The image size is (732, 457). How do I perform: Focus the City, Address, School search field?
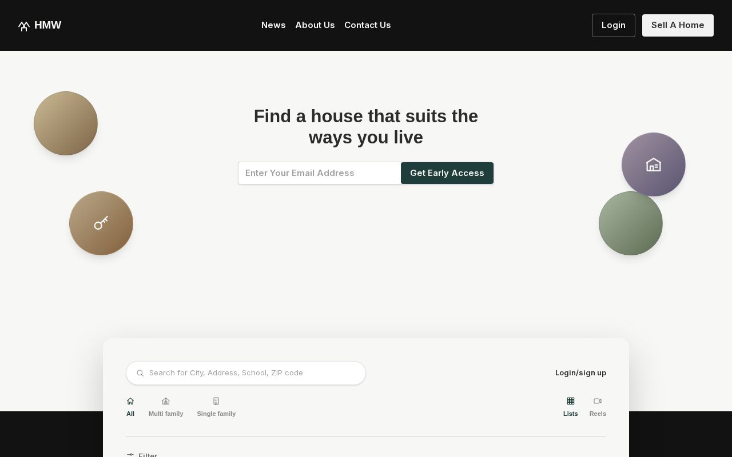tap(246, 373)
